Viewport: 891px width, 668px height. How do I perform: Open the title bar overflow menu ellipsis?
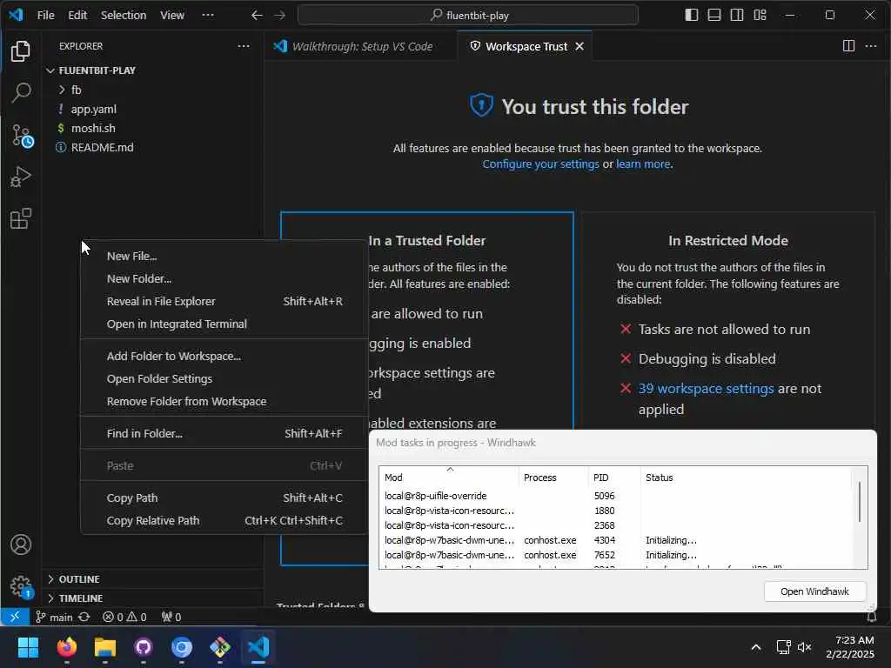[x=208, y=15]
